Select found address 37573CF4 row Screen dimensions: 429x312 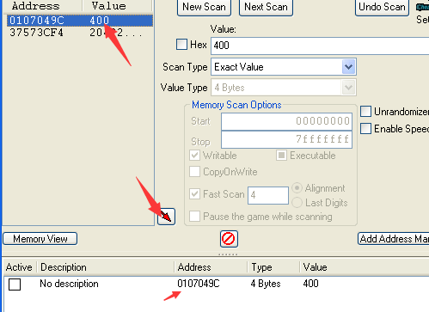[x=80, y=33]
